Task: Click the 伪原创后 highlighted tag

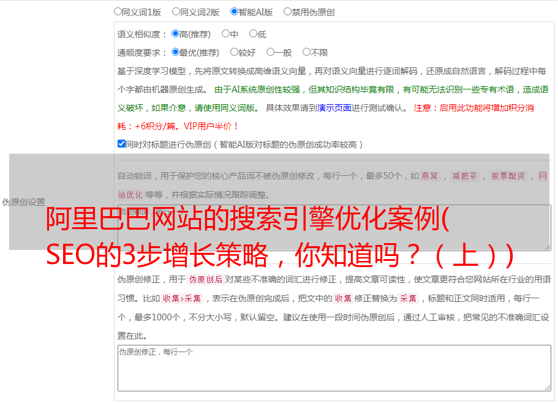Action: coord(206,279)
